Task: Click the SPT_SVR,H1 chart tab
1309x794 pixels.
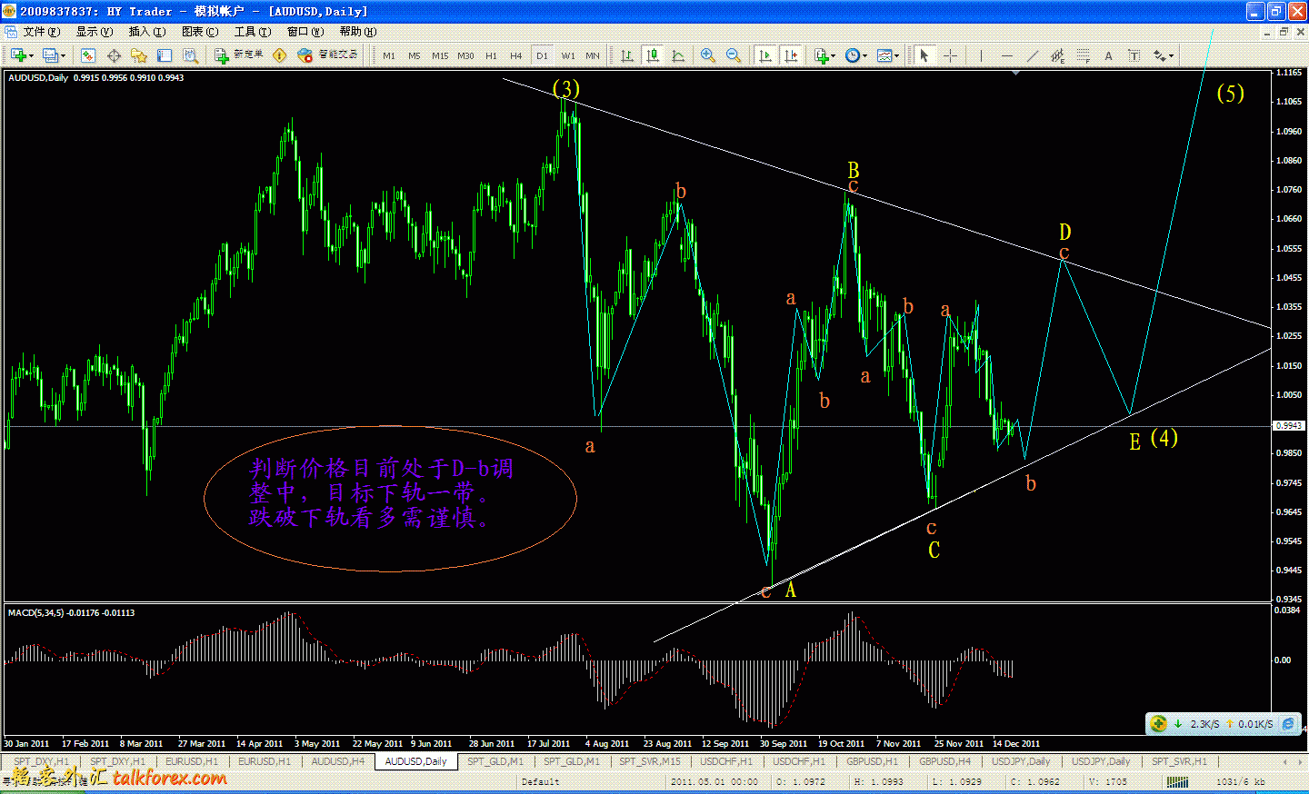Action: click(x=1180, y=761)
